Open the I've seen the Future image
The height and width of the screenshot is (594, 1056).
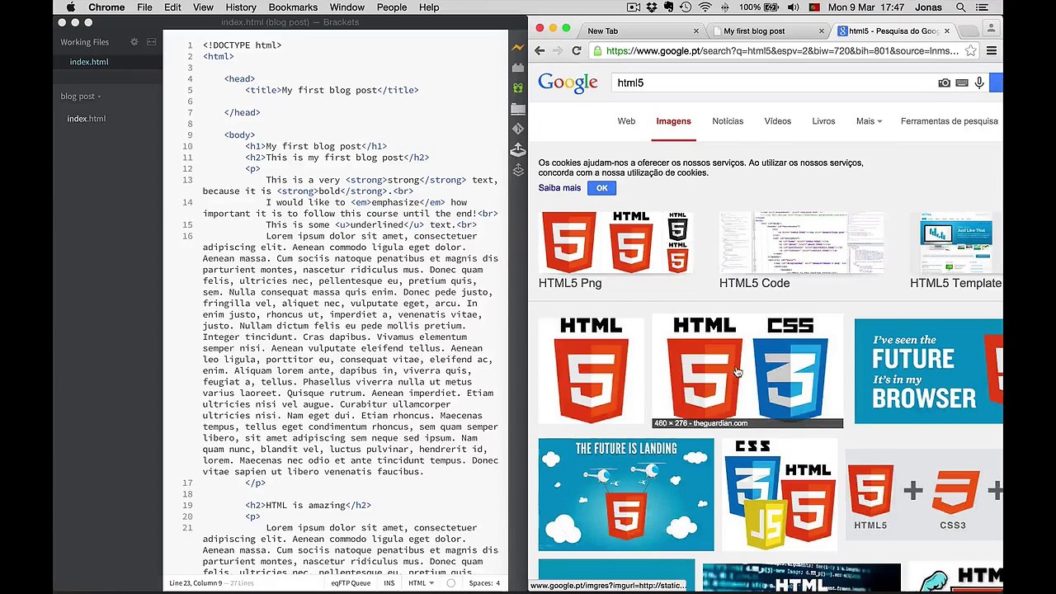(928, 371)
